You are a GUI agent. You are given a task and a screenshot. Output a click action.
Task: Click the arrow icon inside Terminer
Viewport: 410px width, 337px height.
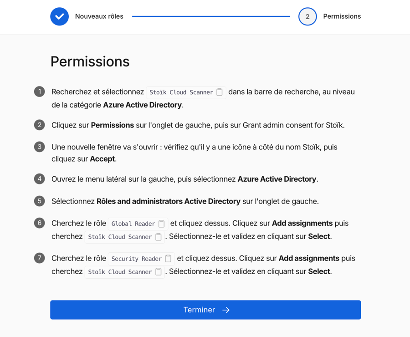226,310
